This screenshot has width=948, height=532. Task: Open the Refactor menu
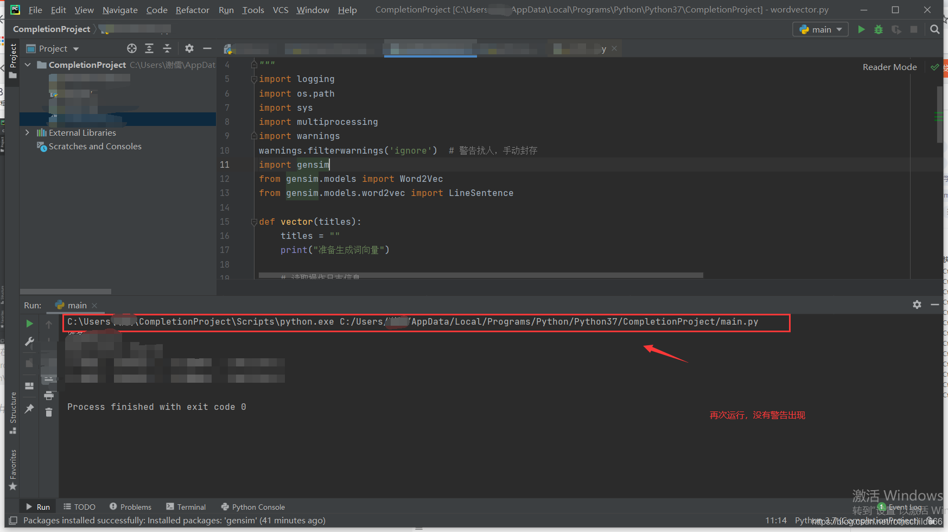tap(192, 10)
